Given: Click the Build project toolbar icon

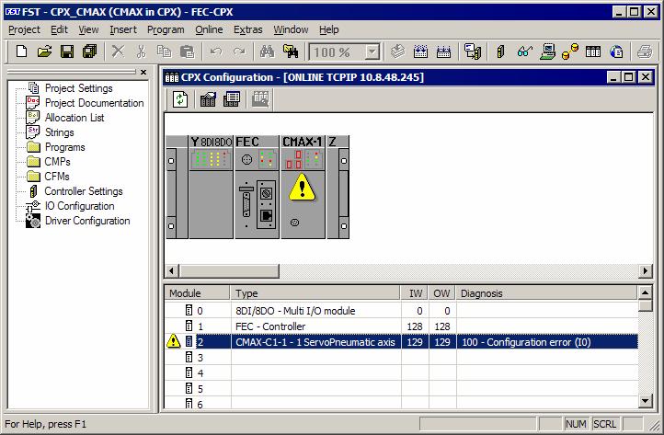Looking at the screenshot, I should [420, 52].
